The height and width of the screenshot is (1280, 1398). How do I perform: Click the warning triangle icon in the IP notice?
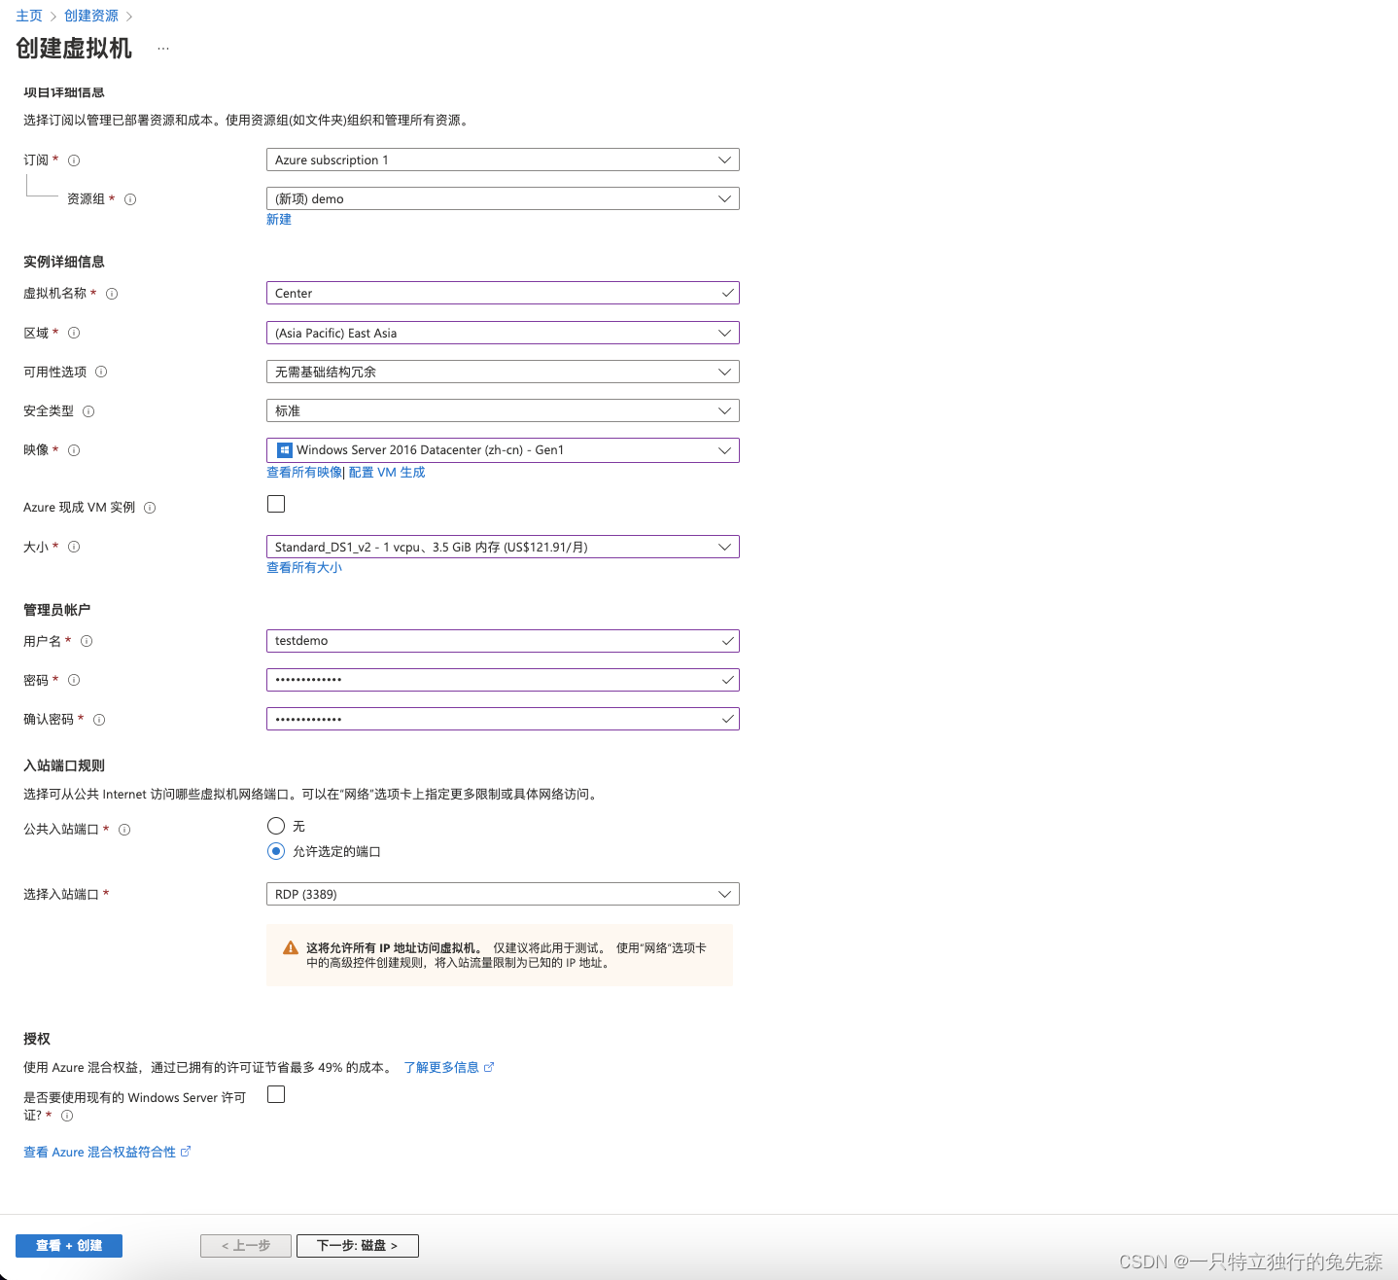click(x=291, y=947)
